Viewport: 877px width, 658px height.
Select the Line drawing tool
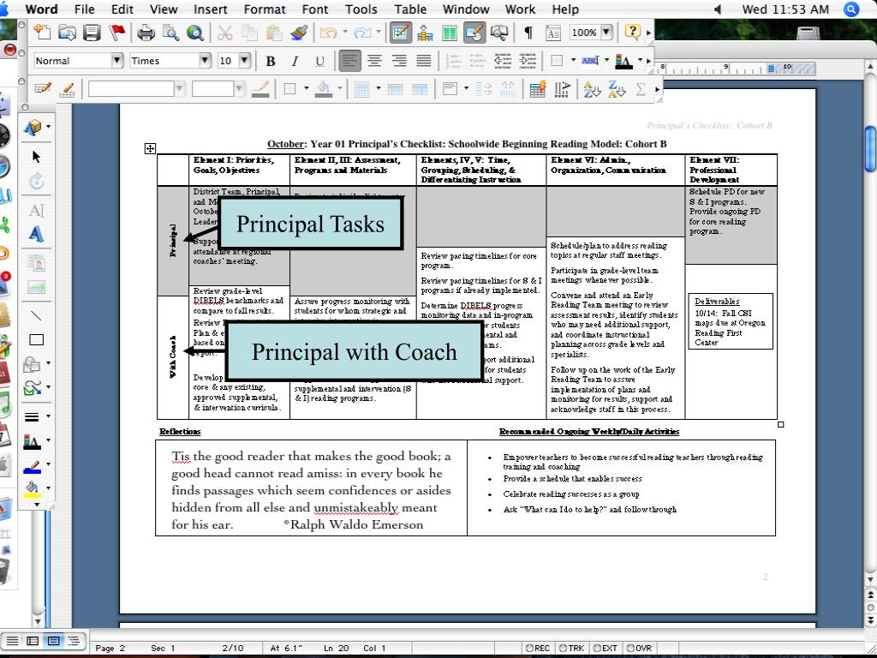[36, 315]
